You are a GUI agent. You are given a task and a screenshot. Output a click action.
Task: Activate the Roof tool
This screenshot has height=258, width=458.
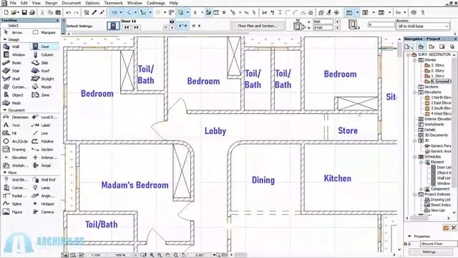point(41,71)
